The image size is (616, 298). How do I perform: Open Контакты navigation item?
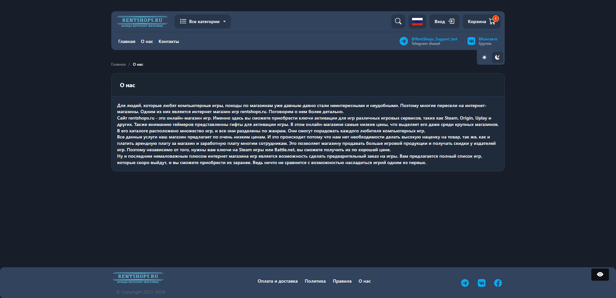point(169,41)
